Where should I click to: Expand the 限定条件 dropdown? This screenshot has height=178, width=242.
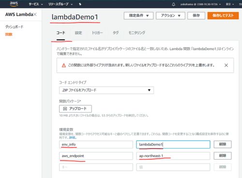click(x=138, y=15)
